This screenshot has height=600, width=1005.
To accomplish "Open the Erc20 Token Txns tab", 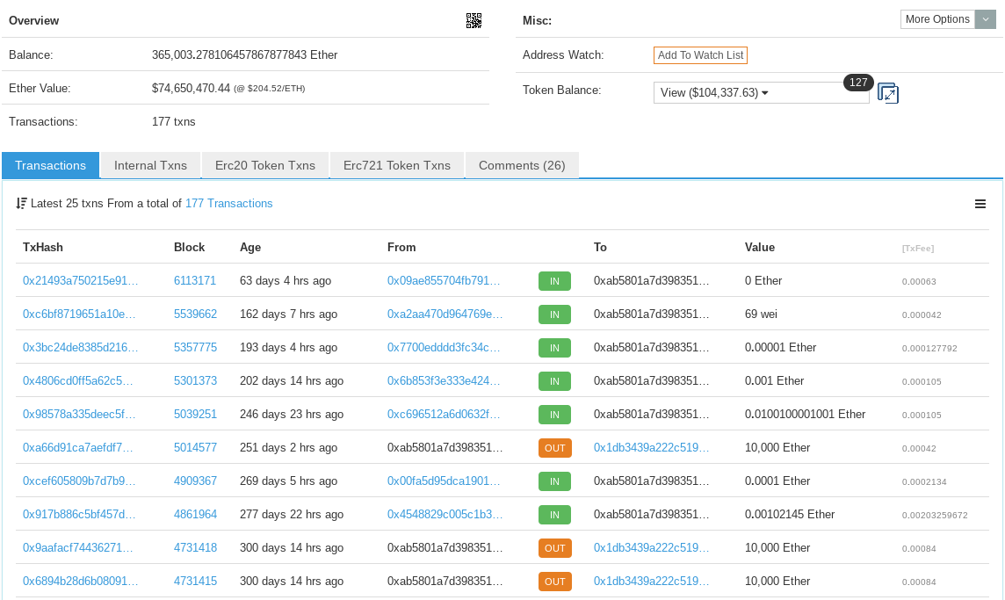I will (x=265, y=165).
